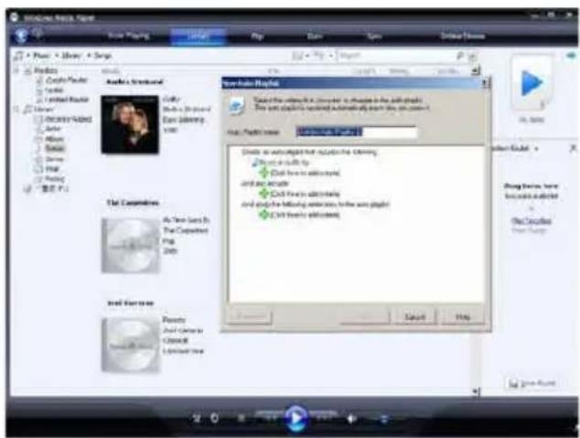Image resolution: width=580 pixels, height=438 pixels.
Task: Click the auto playlist icon in dialog header
Action: tap(237, 105)
